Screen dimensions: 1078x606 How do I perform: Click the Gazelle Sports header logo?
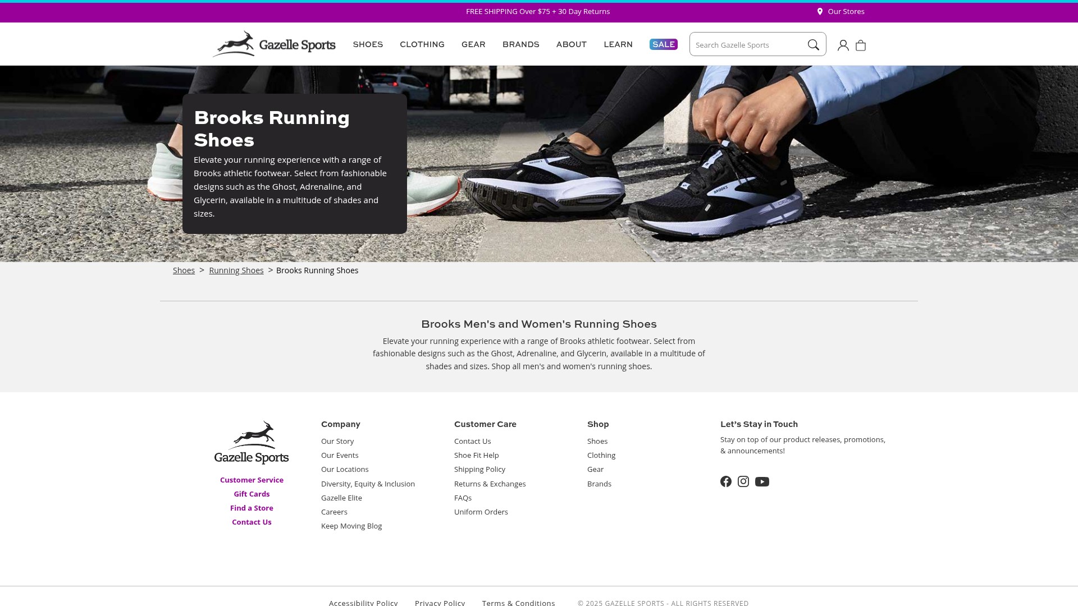coord(274,44)
